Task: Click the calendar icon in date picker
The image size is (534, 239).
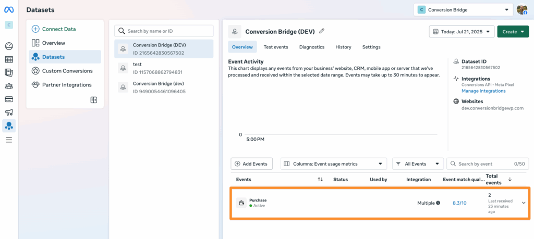Action: click(435, 32)
